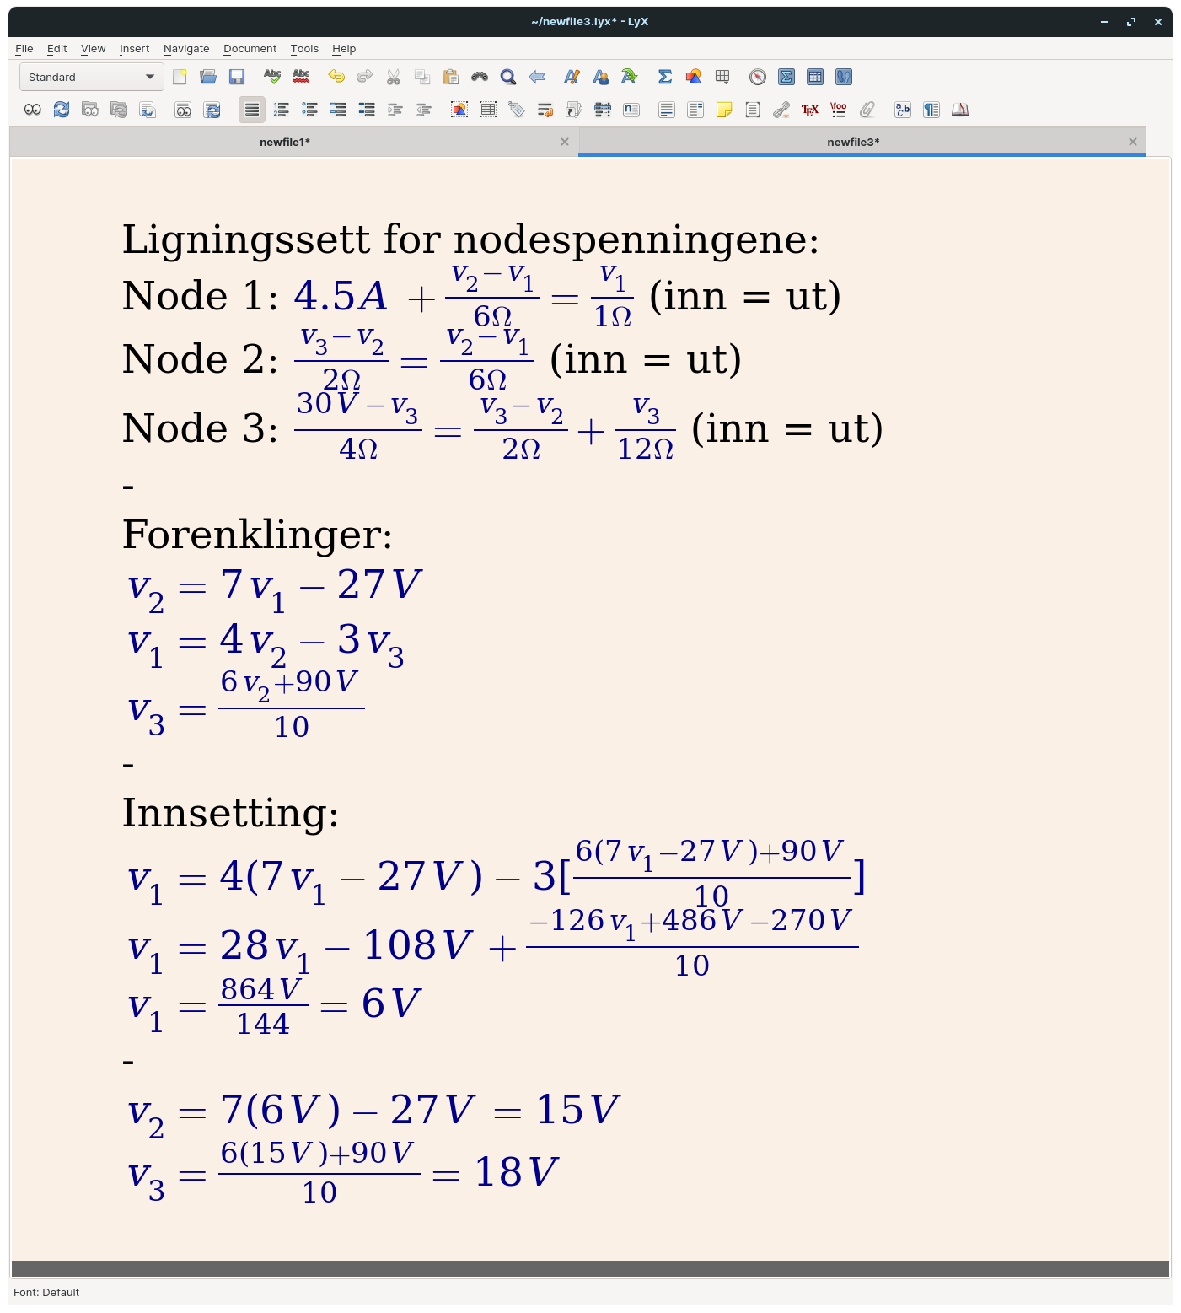The width and height of the screenshot is (1181, 1313).
Task: Insert footnote icon
Action: click(x=667, y=110)
